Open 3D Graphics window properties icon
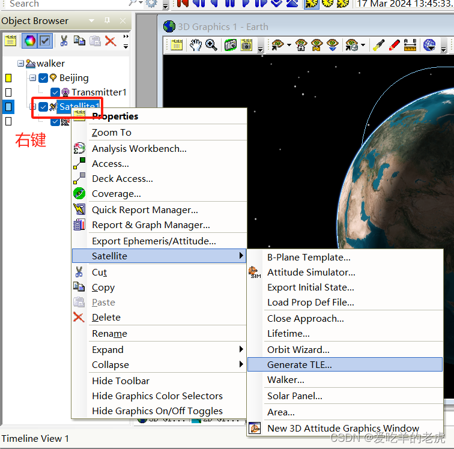 click(177, 45)
